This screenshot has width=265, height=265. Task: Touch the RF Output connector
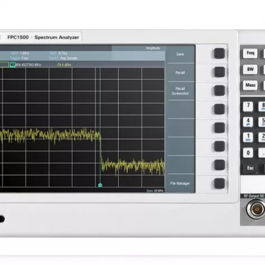tap(256, 210)
